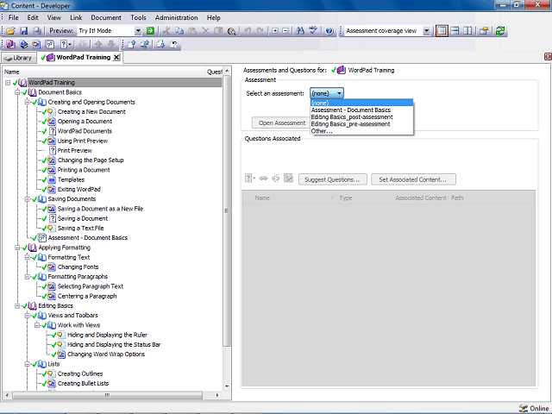Choose Editing Basics_post-assessment option

point(361,117)
